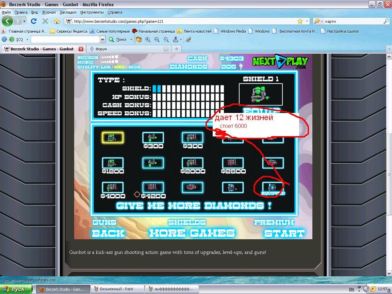Screen dimensions: 392x294
Task: Click the NextPlay.com logo
Action: [280, 61]
